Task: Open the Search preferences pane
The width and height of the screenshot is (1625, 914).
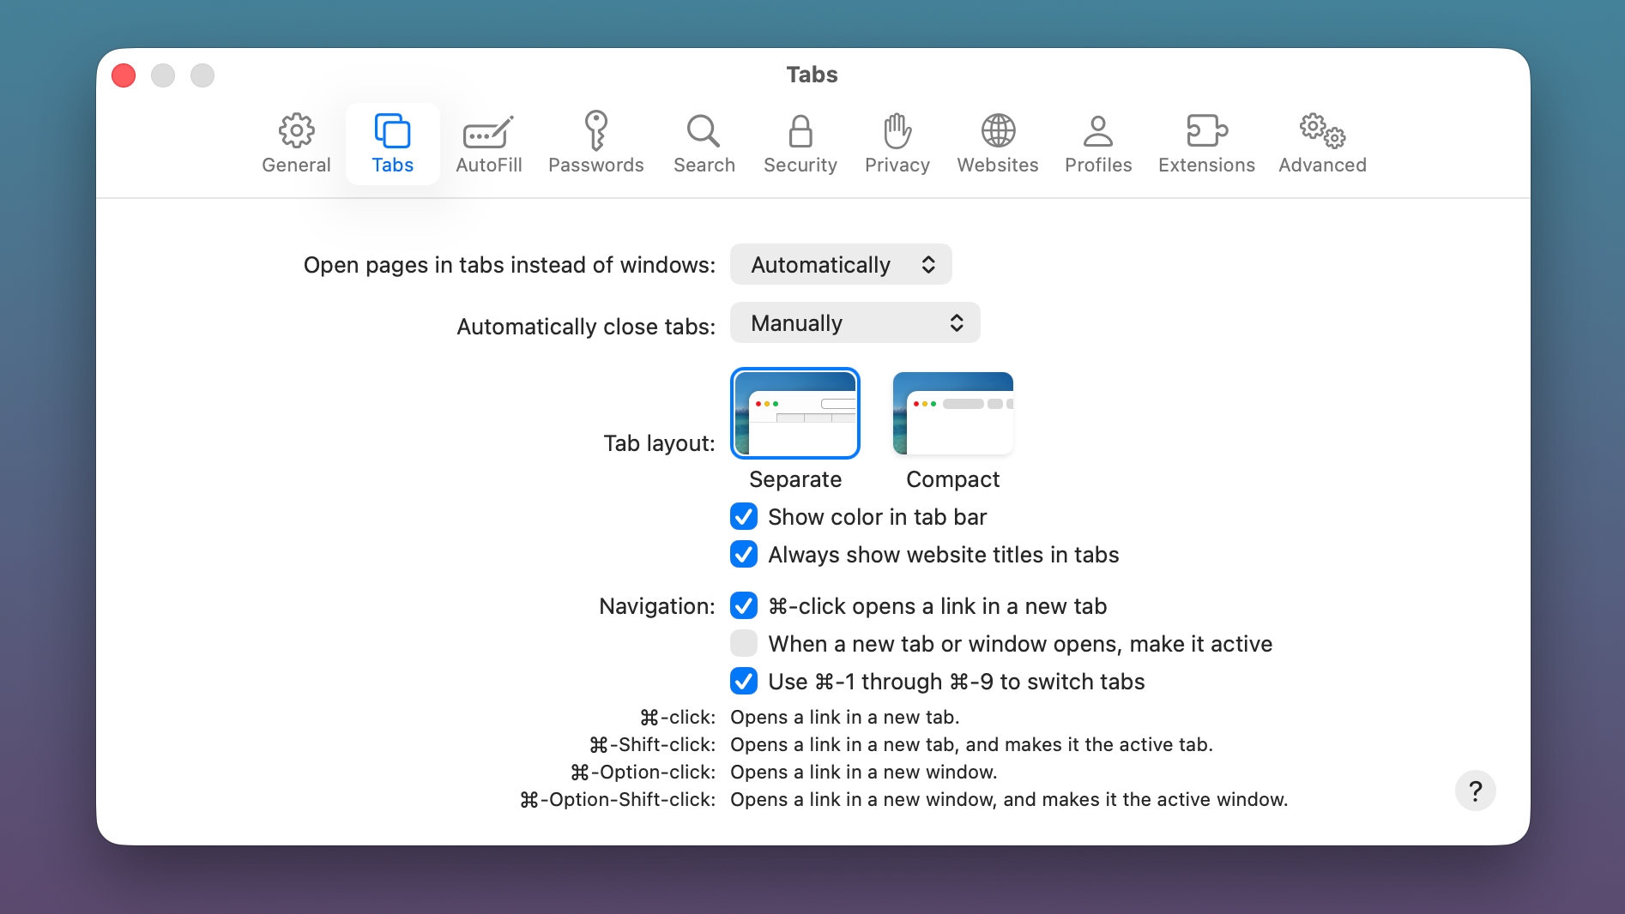Action: click(704, 142)
